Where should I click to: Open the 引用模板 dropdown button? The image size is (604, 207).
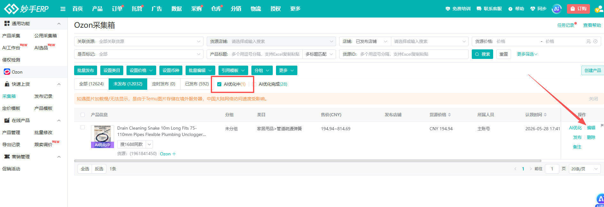233,70
